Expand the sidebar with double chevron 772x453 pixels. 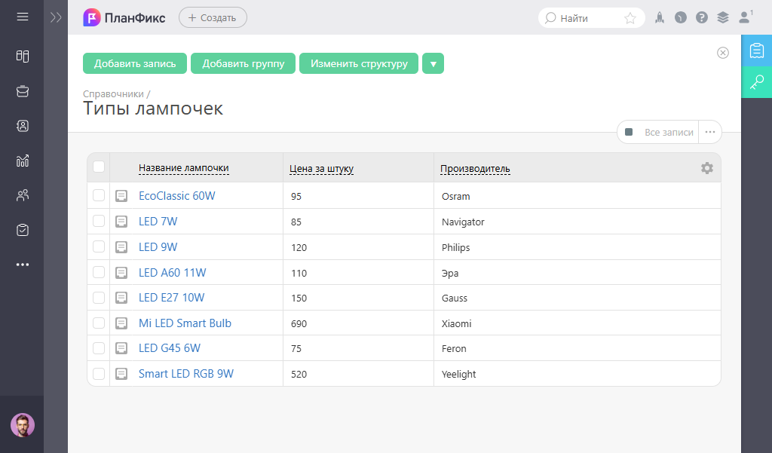[x=56, y=17]
